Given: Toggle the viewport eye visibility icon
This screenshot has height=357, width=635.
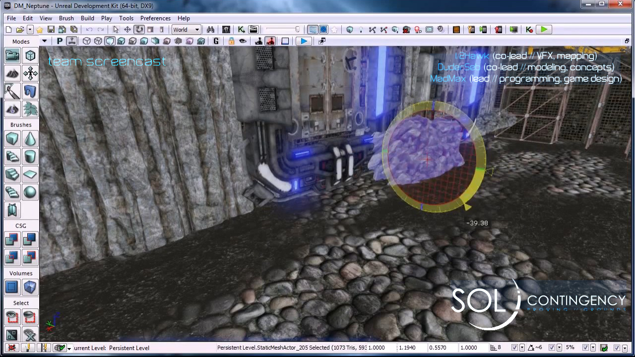Looking at the screenshot, I should click(x=243, y=41).
